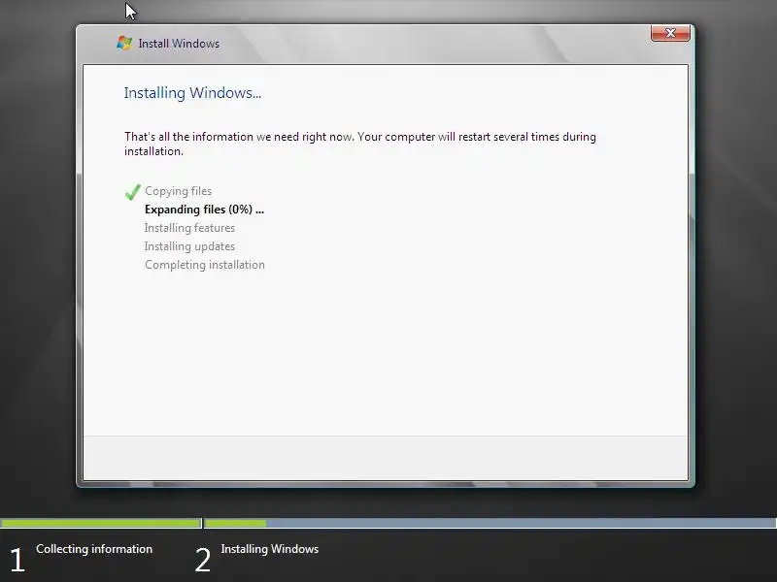Click the Collecting information progress bar
Screen dimensions: 777x582
pos(101,523)
